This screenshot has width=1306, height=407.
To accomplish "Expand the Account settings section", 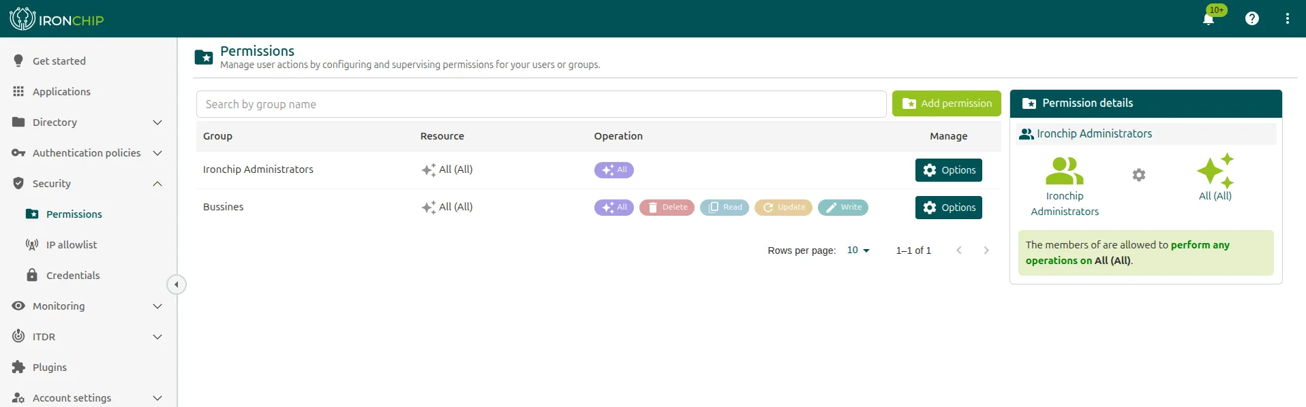I will tap(157, 398).
